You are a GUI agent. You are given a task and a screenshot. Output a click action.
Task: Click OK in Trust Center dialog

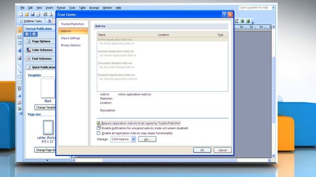[202, 150]
